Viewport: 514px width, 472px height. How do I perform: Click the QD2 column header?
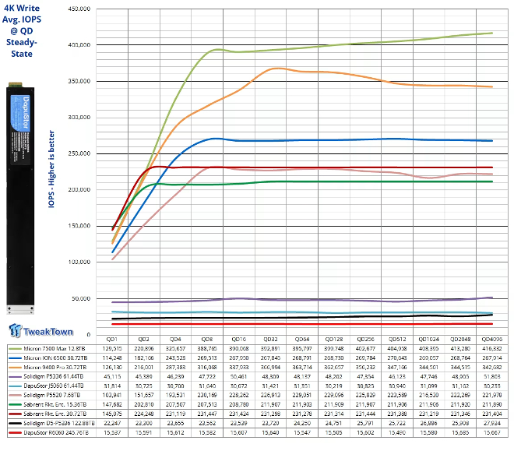[x=143, y=340]
